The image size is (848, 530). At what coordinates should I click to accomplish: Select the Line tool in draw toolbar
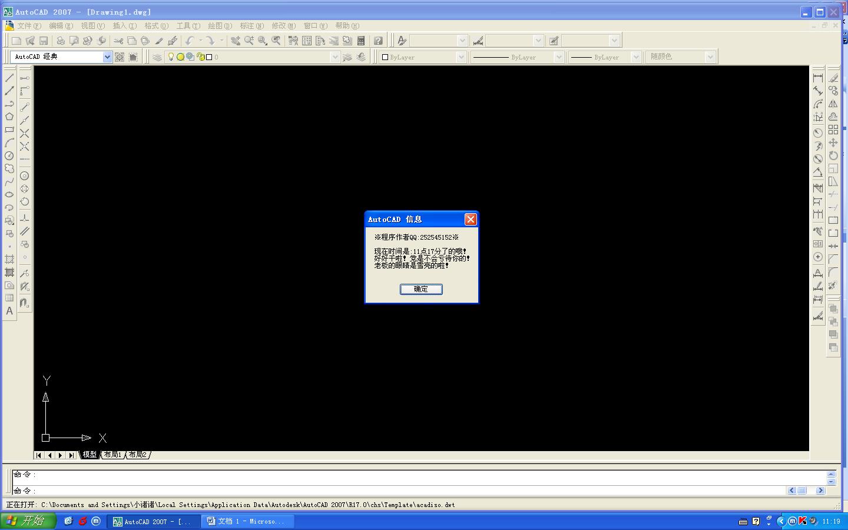pos(9,78)
